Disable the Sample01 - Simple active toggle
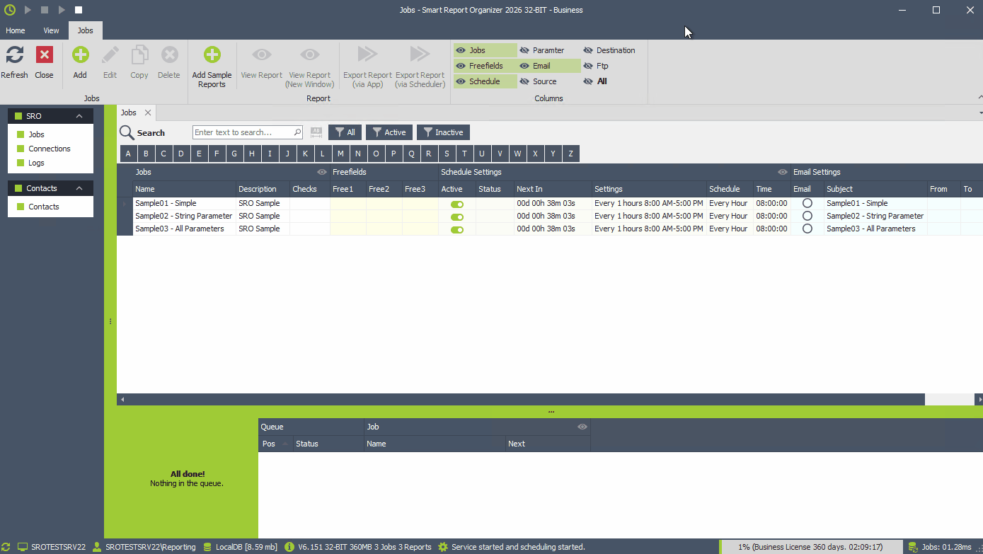The image size is (983, 554). pos(457,203)
